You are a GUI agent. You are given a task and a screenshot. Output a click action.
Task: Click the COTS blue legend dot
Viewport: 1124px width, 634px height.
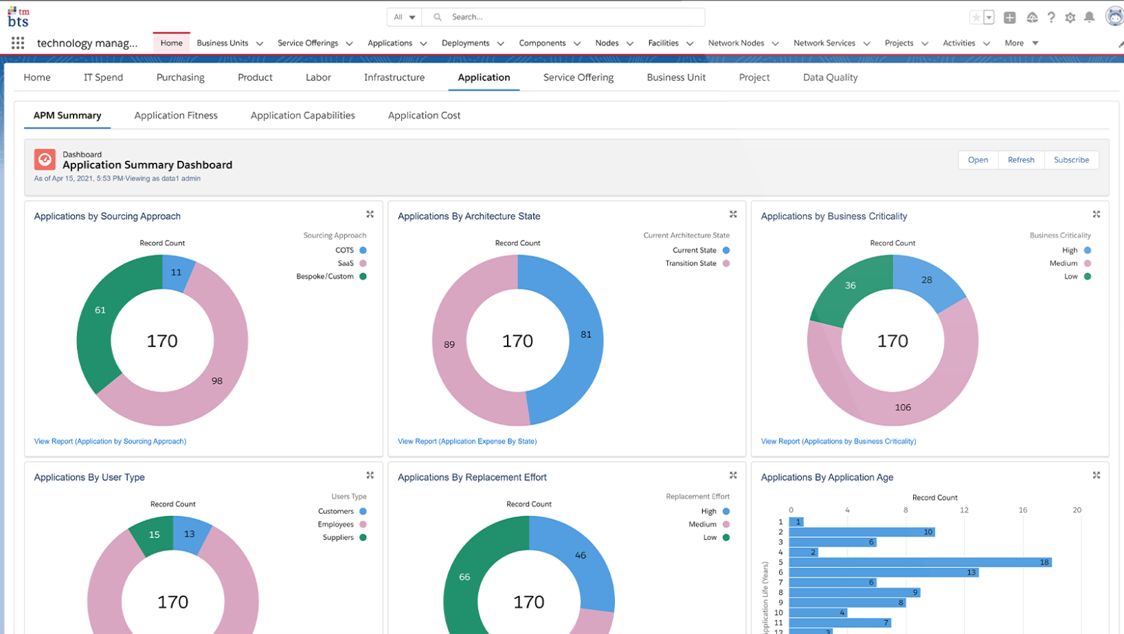[363, 250]
